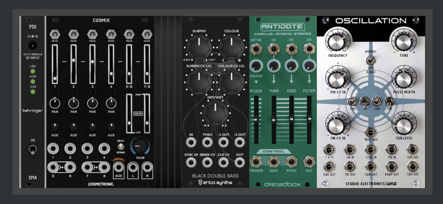Click the Oscillation 1 V/O input jack
Image resolution: width=443 pixels, height=204 pixels.
tap(329, 150)
